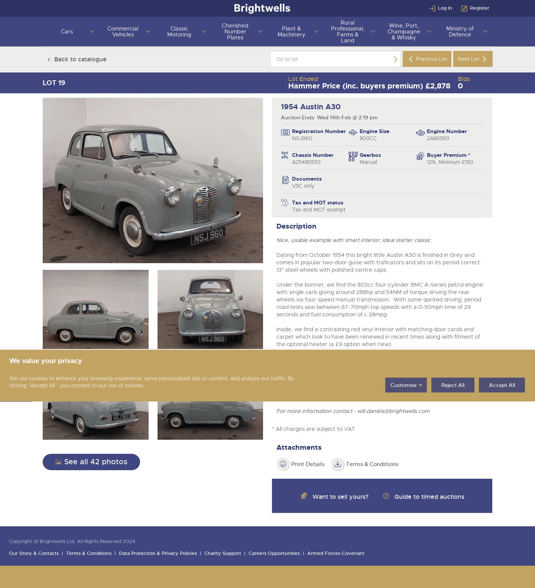
Task: Open Our Story & Contacts footer link
Action: pyautogui.click(x=34, y=553)
